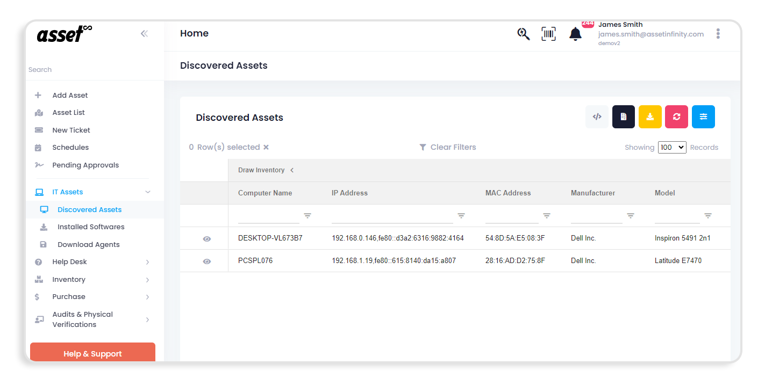Click the embed code </> icon
Screen dimensions: 765x386
[x=597, y=116]
